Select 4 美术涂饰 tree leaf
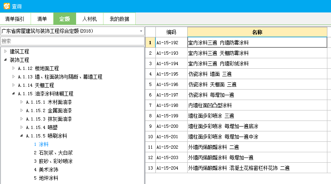This screenshot has width=331, height=184. tap(46, 170)
